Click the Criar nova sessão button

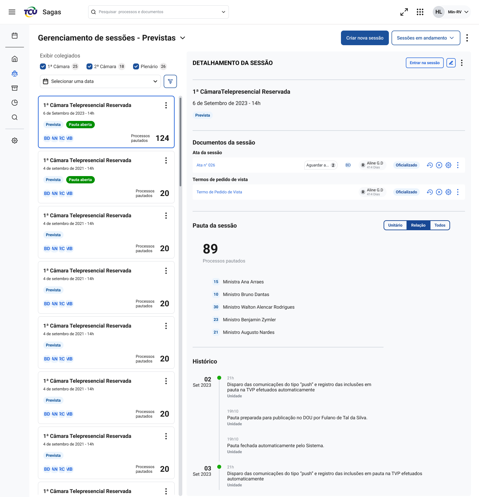[365, 38]
